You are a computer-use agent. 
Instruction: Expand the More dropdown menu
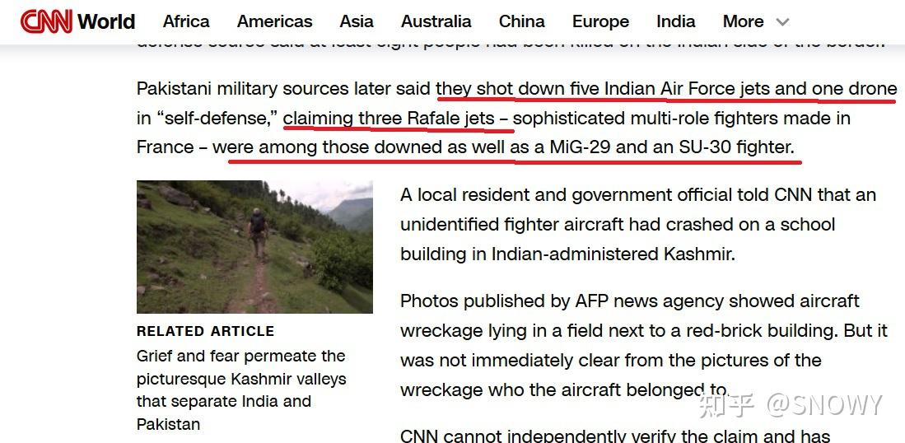755,22
